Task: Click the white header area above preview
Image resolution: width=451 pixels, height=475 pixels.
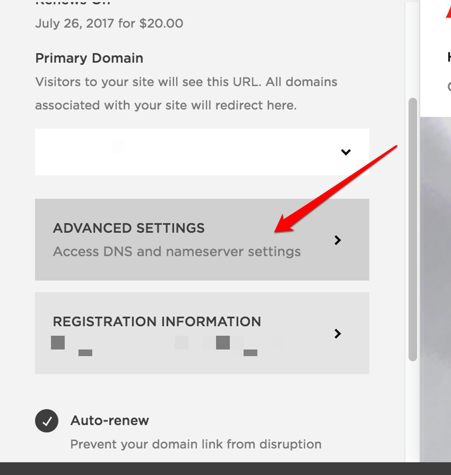Action: tap(436, 58)
